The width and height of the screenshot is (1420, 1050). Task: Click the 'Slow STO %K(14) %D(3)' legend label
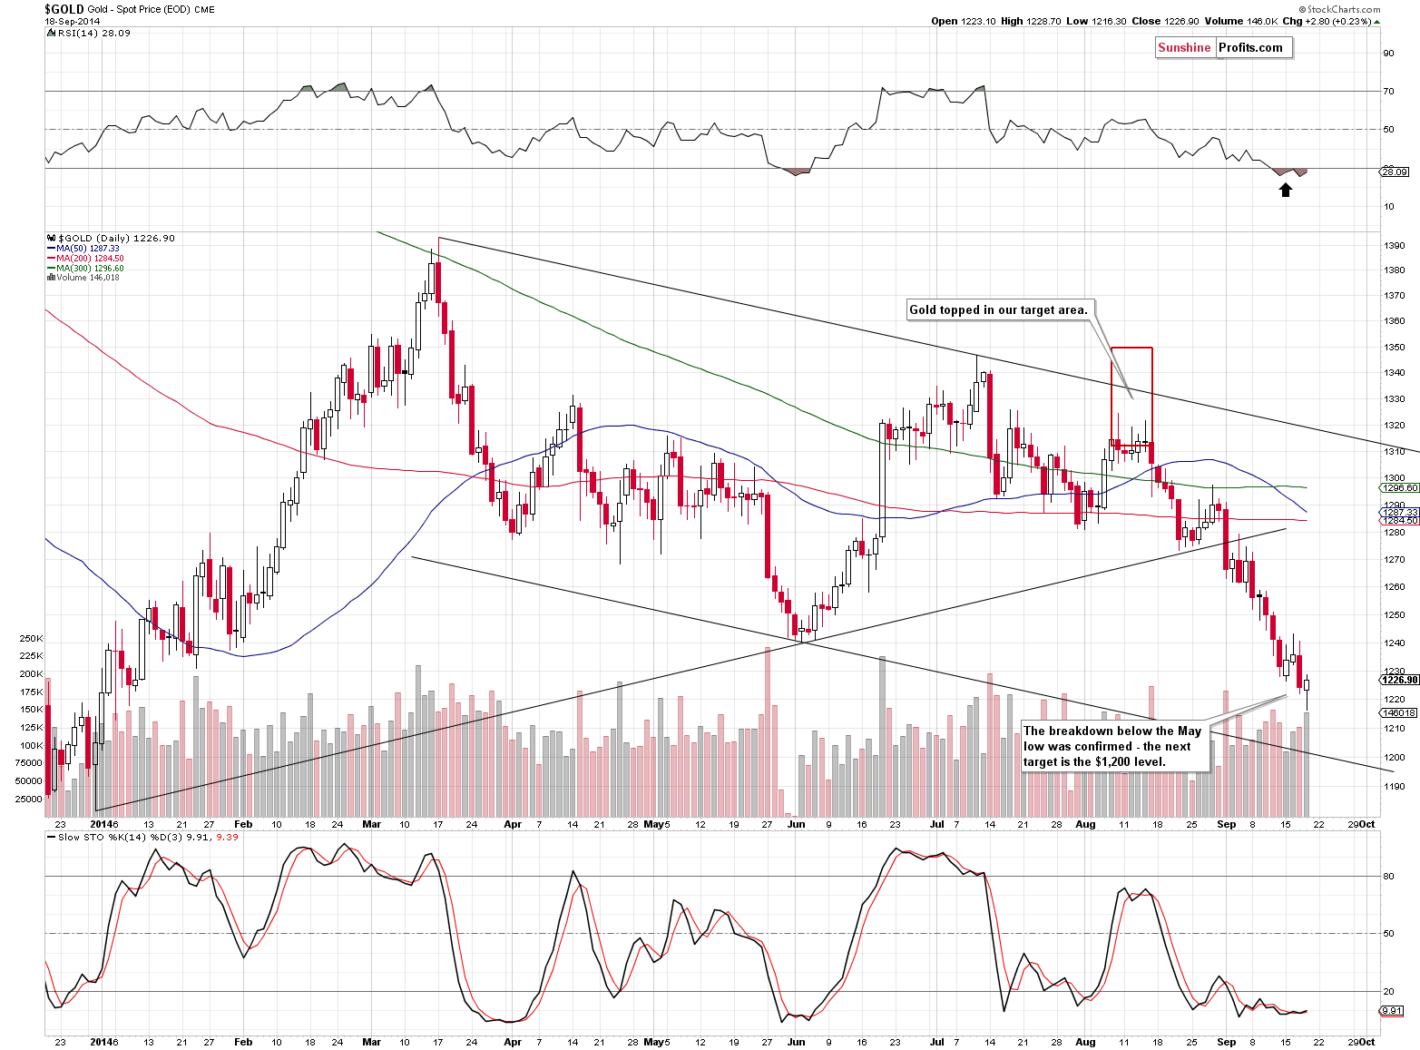pyautogui.click(x=120, y=837)
